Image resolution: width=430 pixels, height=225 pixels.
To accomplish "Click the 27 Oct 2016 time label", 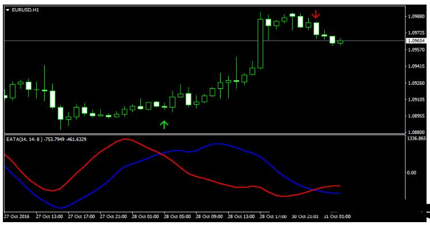I will (17, 216).
